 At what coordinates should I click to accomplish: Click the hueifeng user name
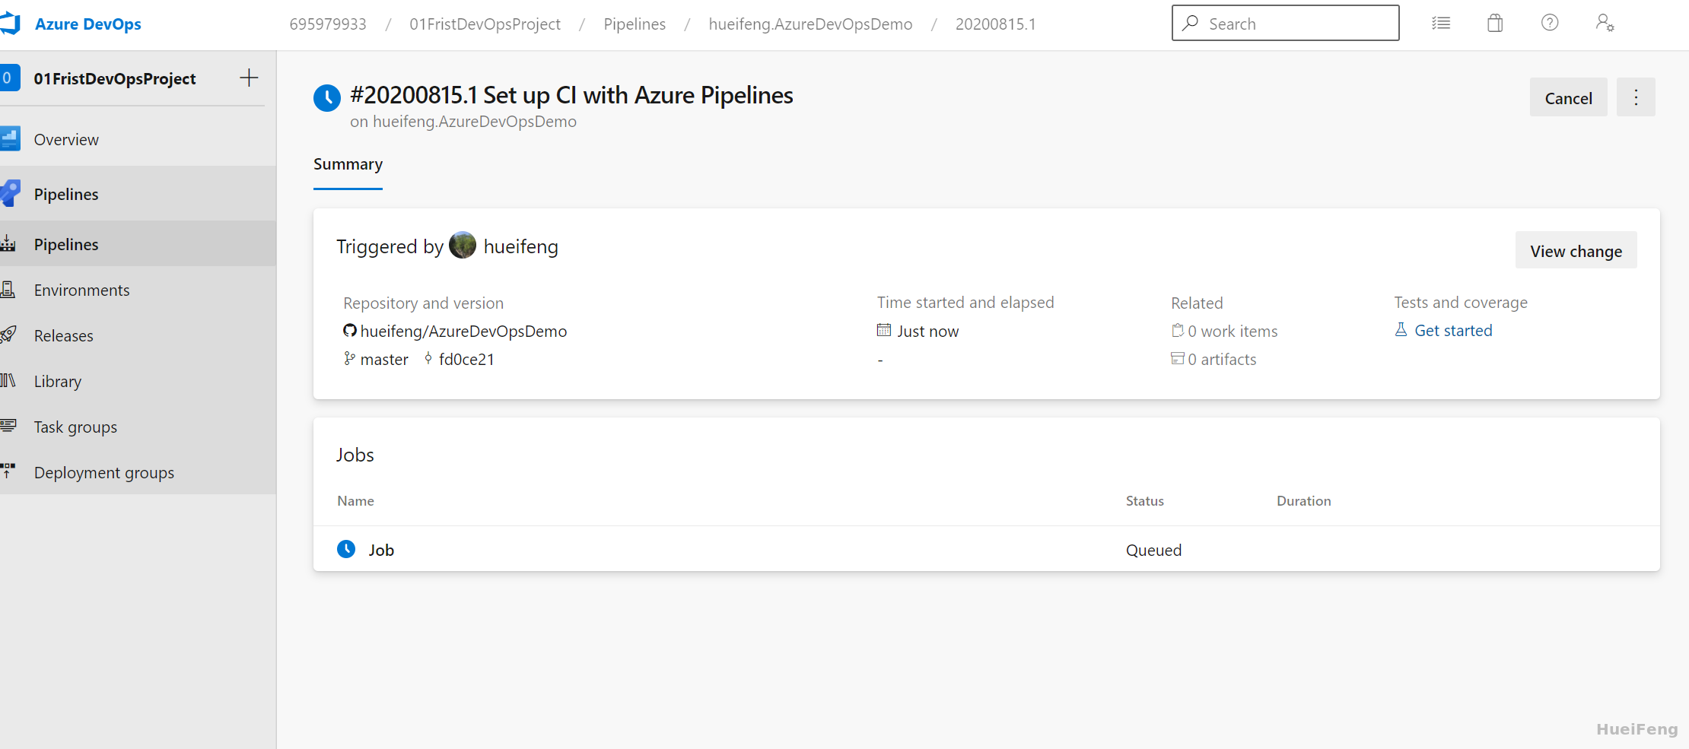point(520,246)
